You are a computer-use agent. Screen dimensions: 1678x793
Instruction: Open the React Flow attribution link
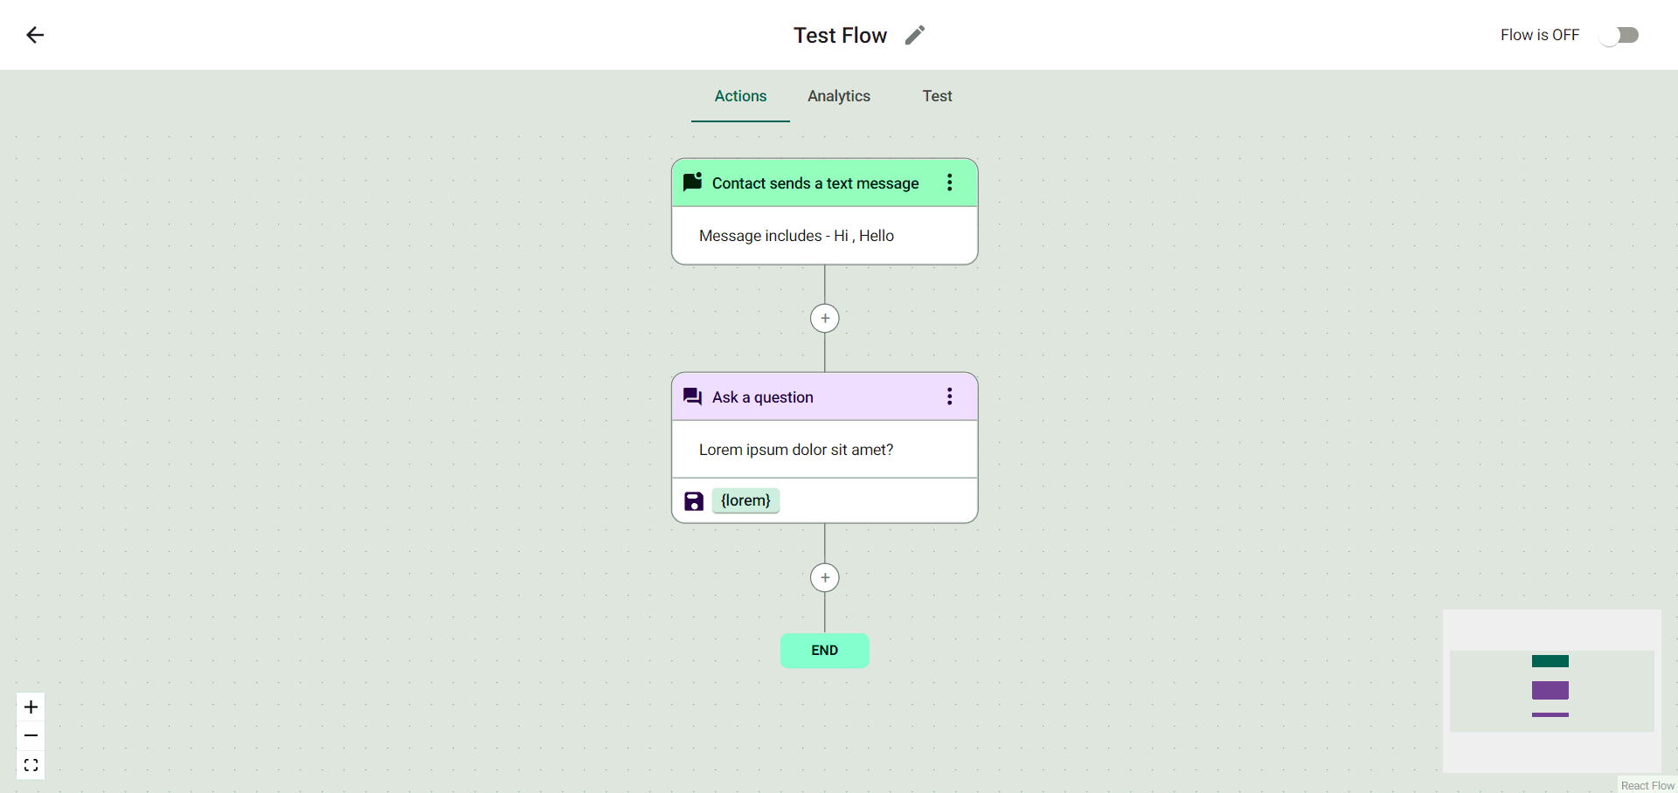tap(1647, 785)
